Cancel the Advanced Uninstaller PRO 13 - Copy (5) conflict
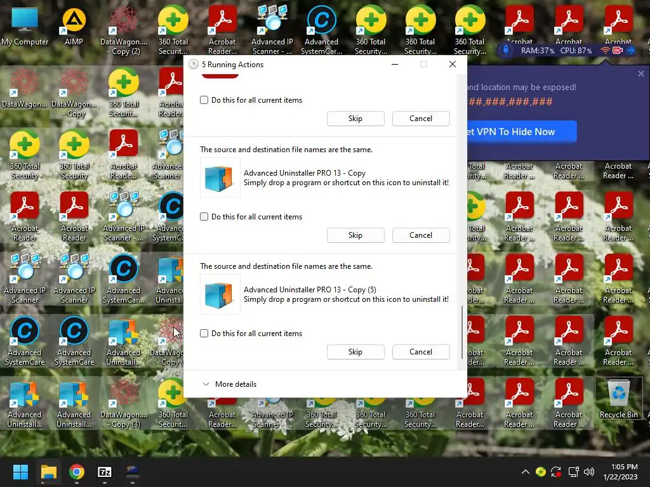 [421, 351]
